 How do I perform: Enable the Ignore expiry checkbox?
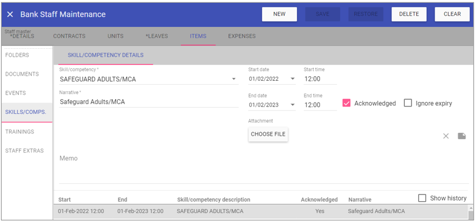(x=408, y=103)
